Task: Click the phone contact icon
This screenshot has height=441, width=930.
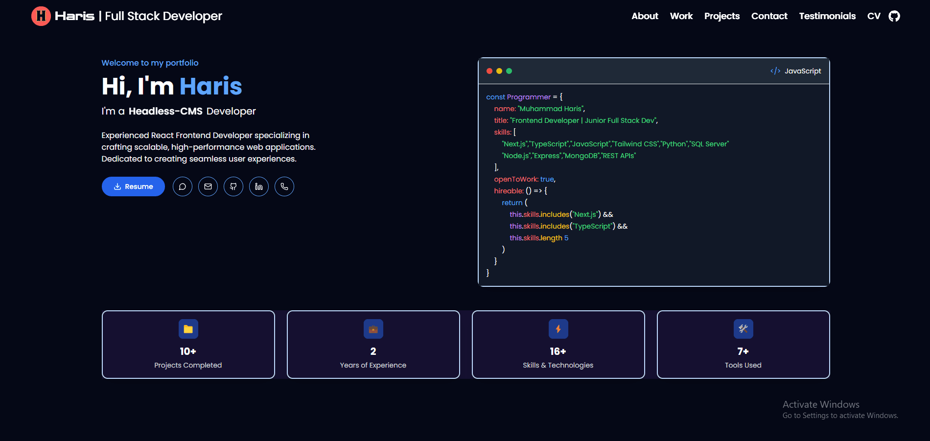Action: 284,186
